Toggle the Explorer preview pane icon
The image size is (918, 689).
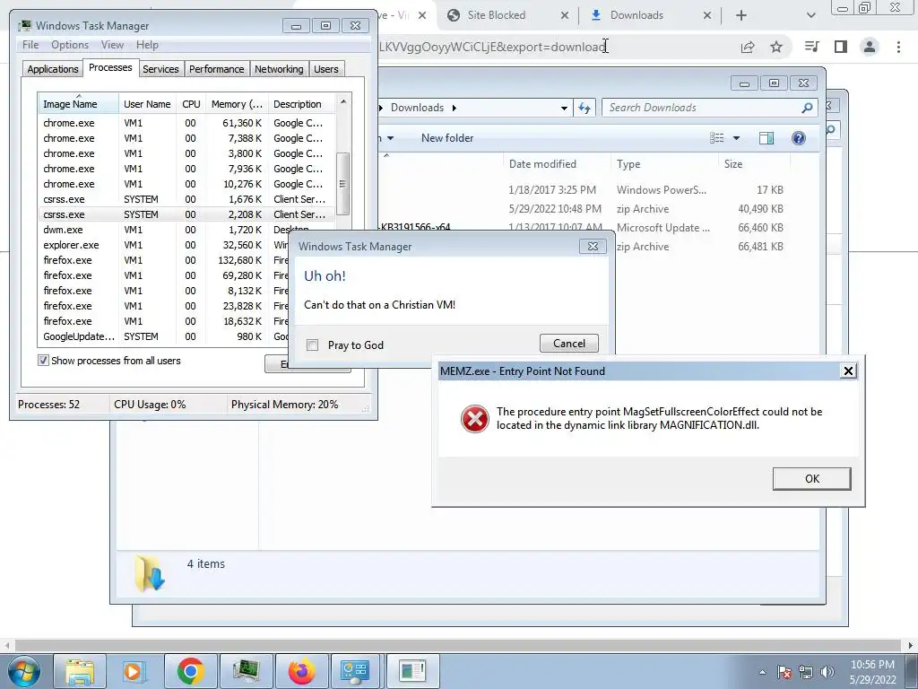tap(766, 138)
